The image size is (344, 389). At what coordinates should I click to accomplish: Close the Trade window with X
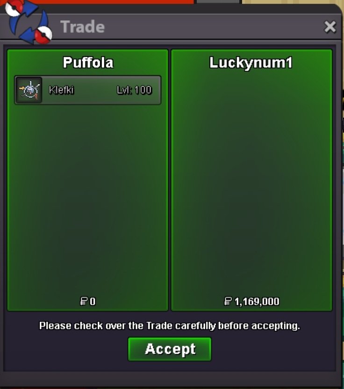click(330, 27)
